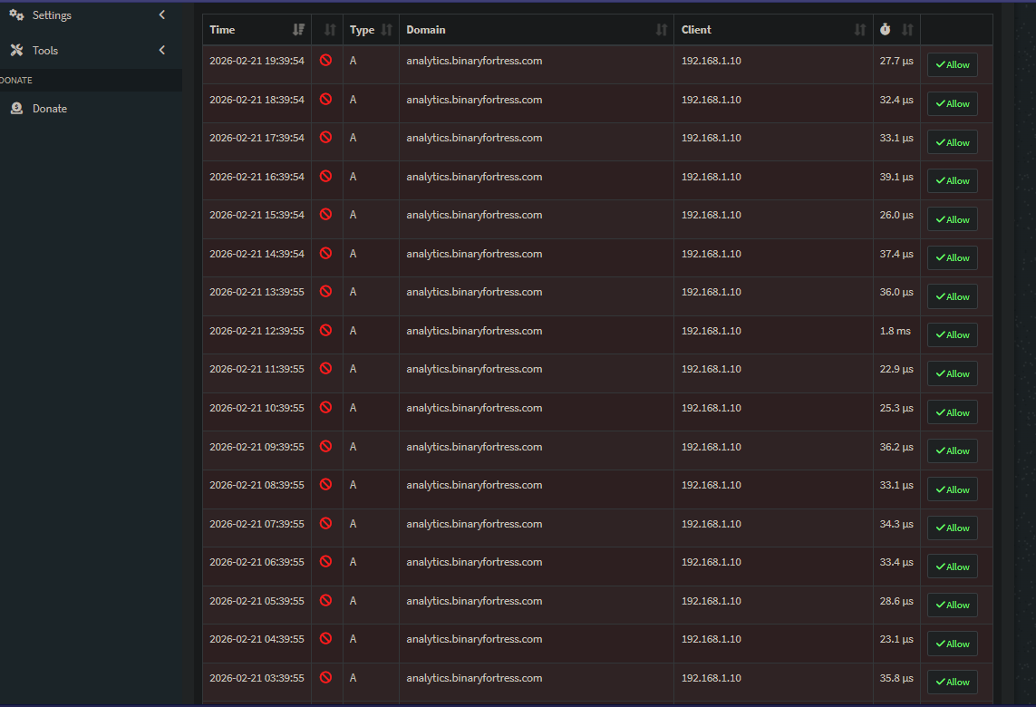
Task: Click blocked icon in 07:39:55 row
Action: coord(325,523)
